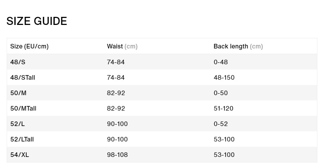Select the Size (EU/cm) column header
323x165 pixels.
click(x=30, y=46)
